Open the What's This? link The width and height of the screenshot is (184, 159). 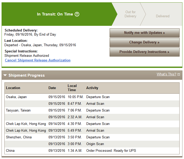point(166,74)
